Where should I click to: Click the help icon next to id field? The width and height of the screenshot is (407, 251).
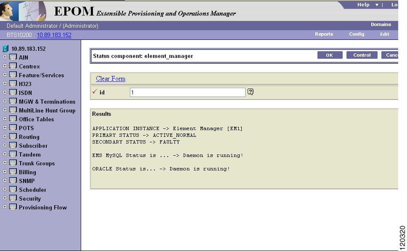coord(250,92)
